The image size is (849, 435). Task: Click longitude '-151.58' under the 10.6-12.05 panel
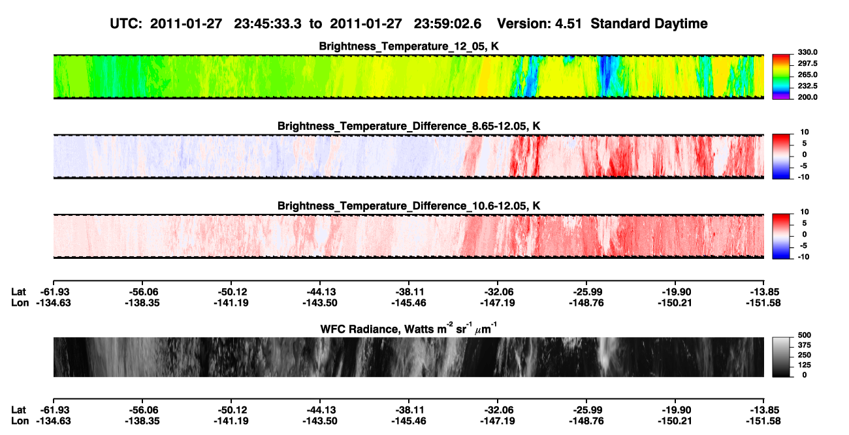[x=764, y=303]
